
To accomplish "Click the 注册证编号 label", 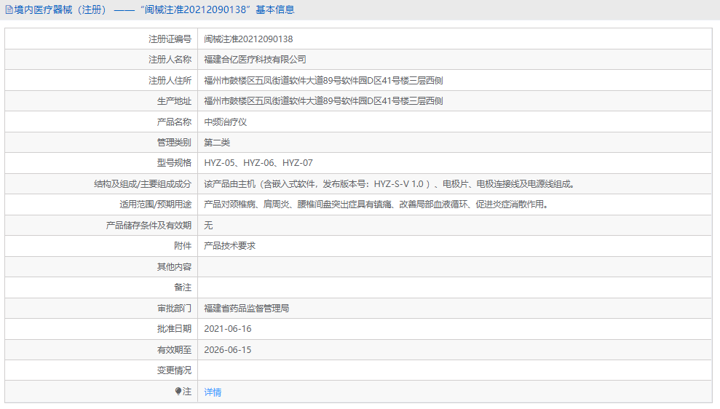I will tap(170, 39).
